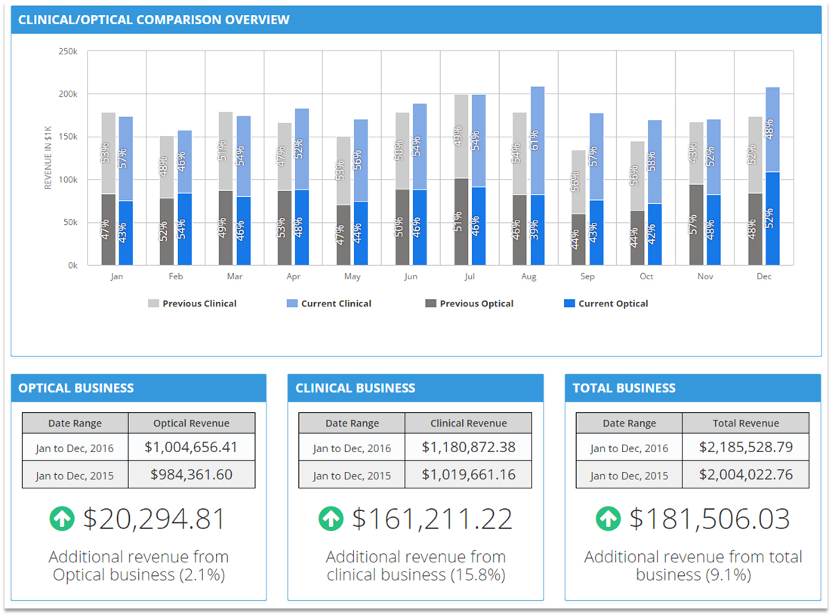This screenshot has width=832, height=616.
Task: Select the Total Business panel header
Action: [624, 388]
